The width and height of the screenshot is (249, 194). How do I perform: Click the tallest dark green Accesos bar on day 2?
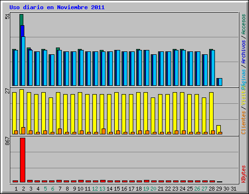coord(21,20)
